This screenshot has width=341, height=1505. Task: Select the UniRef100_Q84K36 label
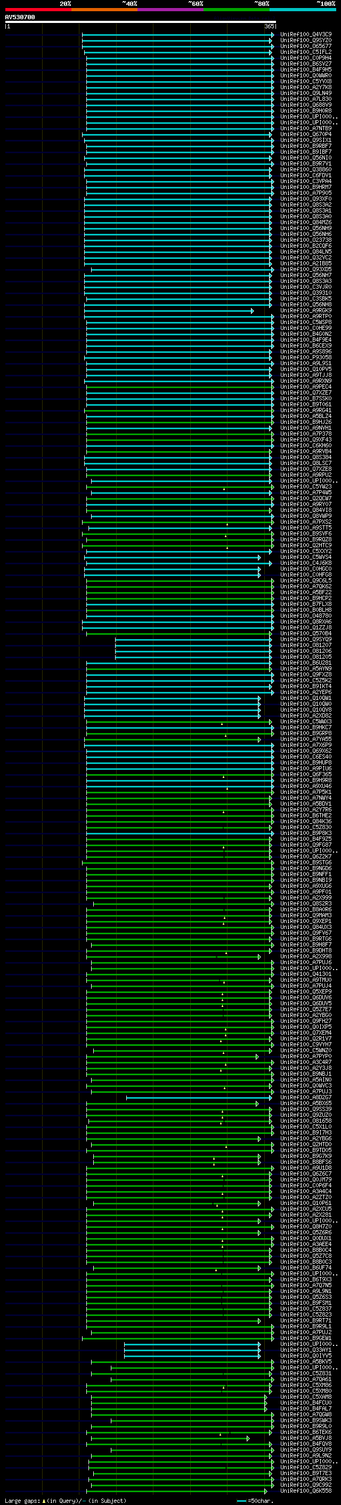coord(305,822)
